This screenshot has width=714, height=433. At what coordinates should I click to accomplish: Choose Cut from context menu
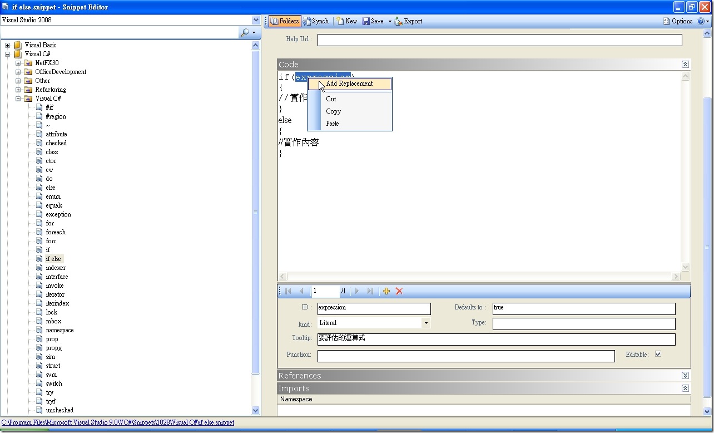coord(350,99)
